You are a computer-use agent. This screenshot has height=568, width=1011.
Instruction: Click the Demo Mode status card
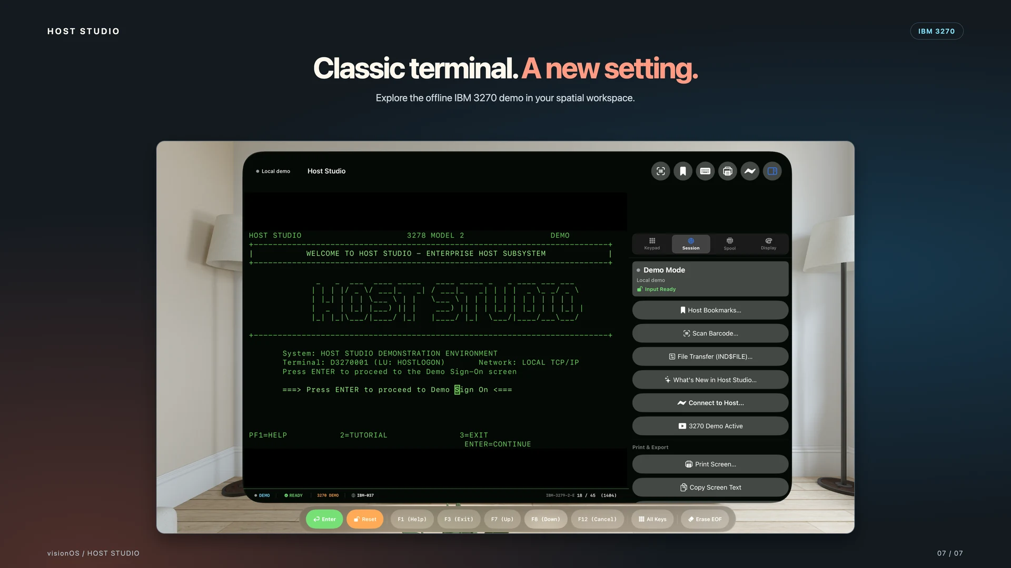point(710,279)
